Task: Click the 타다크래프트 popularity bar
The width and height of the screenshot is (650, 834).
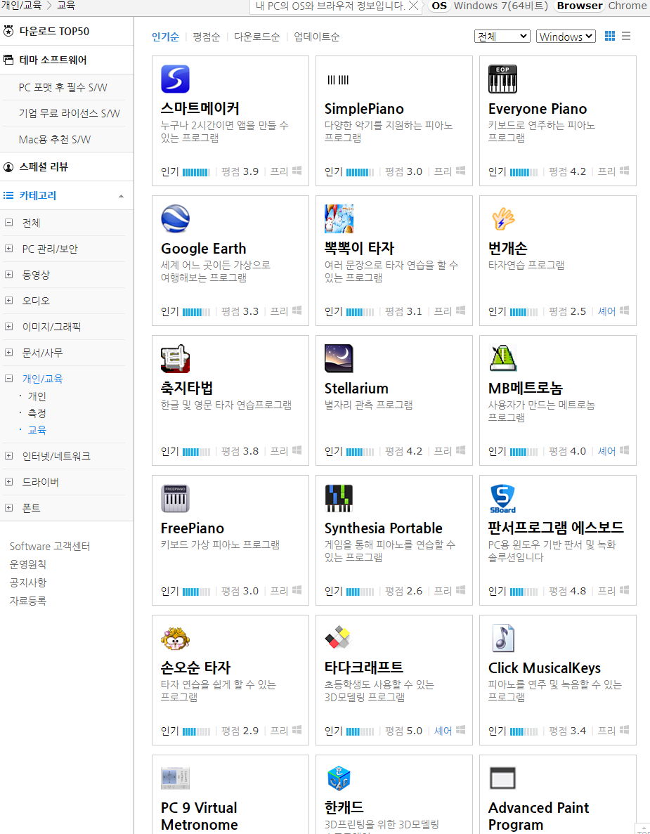Action: click(360, 731)
